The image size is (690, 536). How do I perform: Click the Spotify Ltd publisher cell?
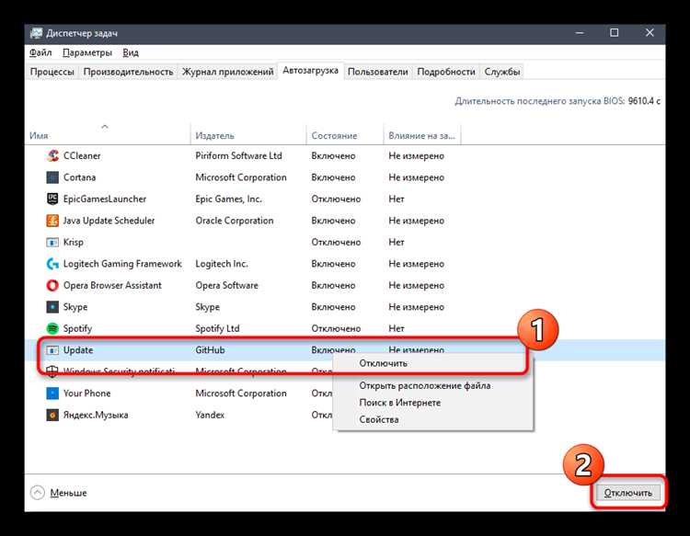217,328
